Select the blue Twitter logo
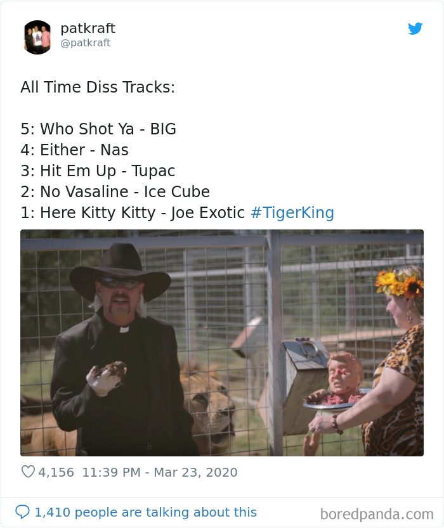Screen dimensions: 444x528 click(x=415, y=29)
